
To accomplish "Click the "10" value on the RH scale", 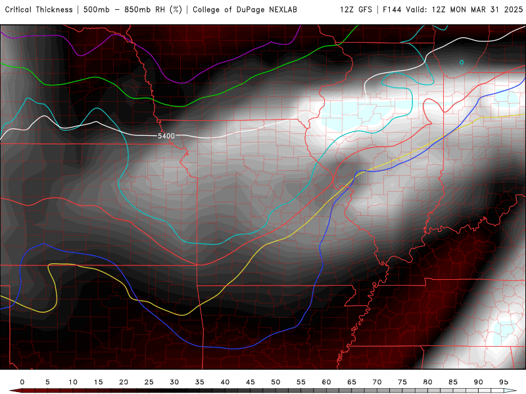I will (73, 382).
